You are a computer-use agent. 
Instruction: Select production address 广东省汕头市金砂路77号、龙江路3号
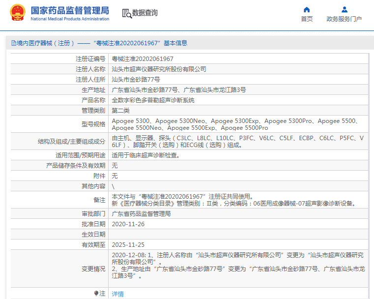tap(179, 90)
